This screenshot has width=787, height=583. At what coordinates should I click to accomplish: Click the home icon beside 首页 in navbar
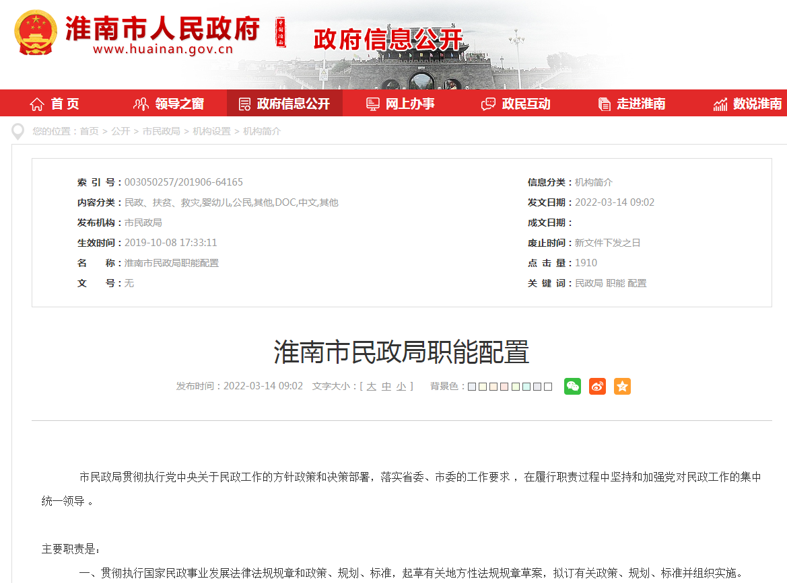click(x=37, y=102)
